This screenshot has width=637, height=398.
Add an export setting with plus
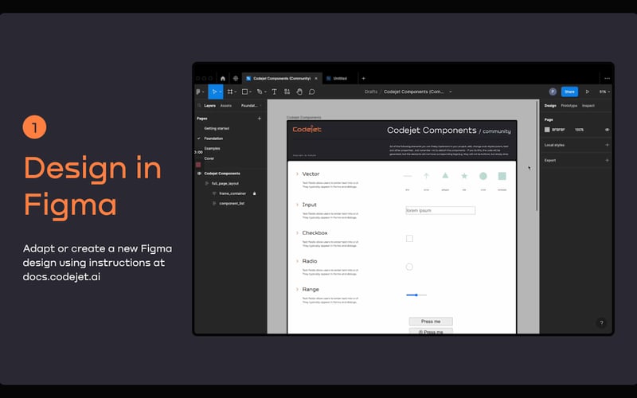(x=607, y=161)
